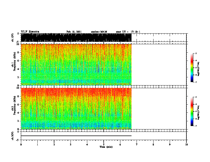Click the '4' kHz tick on ch.2 frequency axis

tap(18, 113)
